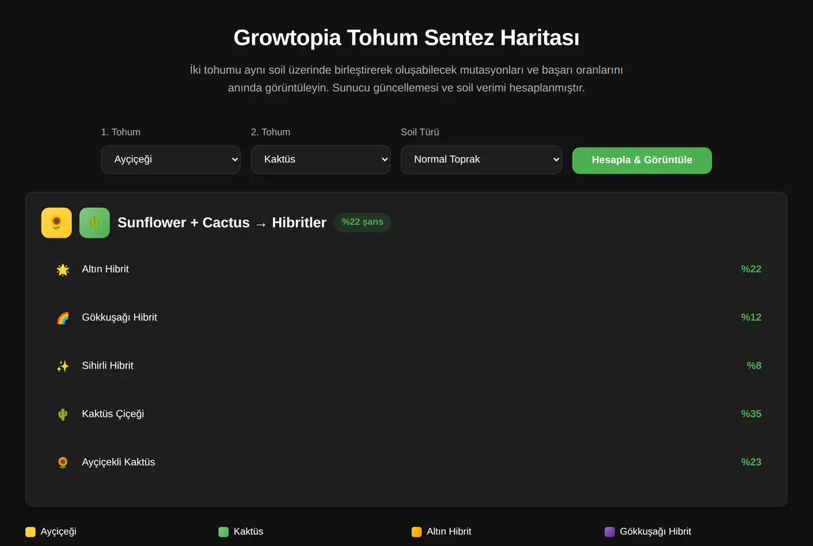Click the yellow Ayçiçeği legend swatch
Viewport: 813px width, 546px height.
click(30, 532)
